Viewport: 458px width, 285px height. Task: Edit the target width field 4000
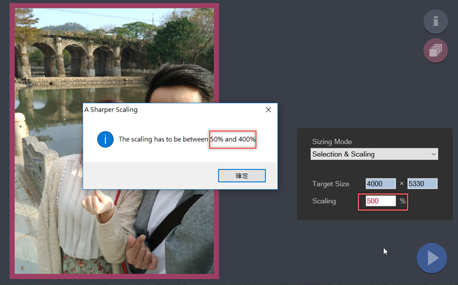[381, 184]
